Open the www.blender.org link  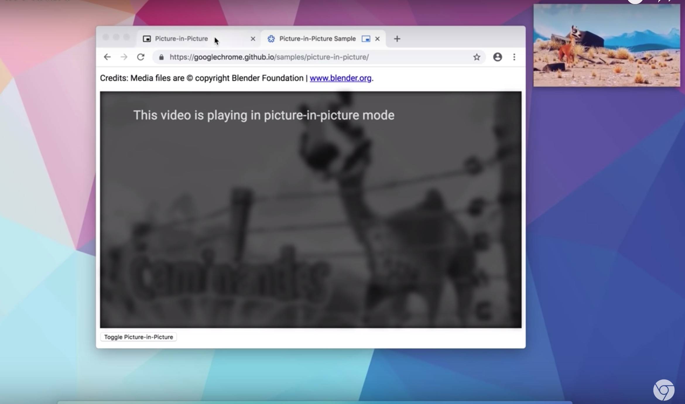[x=340, y=78]
